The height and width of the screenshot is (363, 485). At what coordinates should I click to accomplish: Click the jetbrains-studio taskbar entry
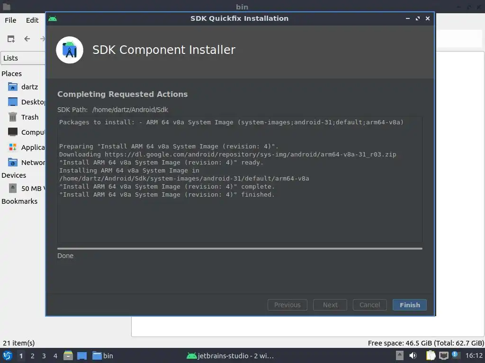(231, 355)
